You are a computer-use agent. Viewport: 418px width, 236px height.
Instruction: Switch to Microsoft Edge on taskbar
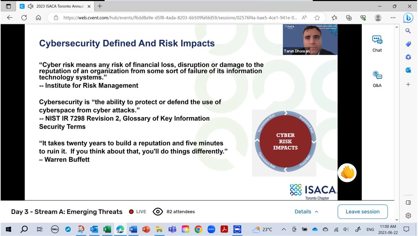click(120, 229)
